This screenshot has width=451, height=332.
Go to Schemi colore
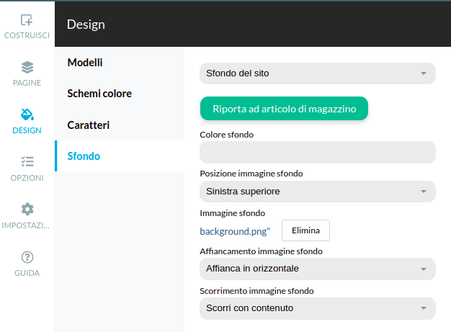coord(99,94)
